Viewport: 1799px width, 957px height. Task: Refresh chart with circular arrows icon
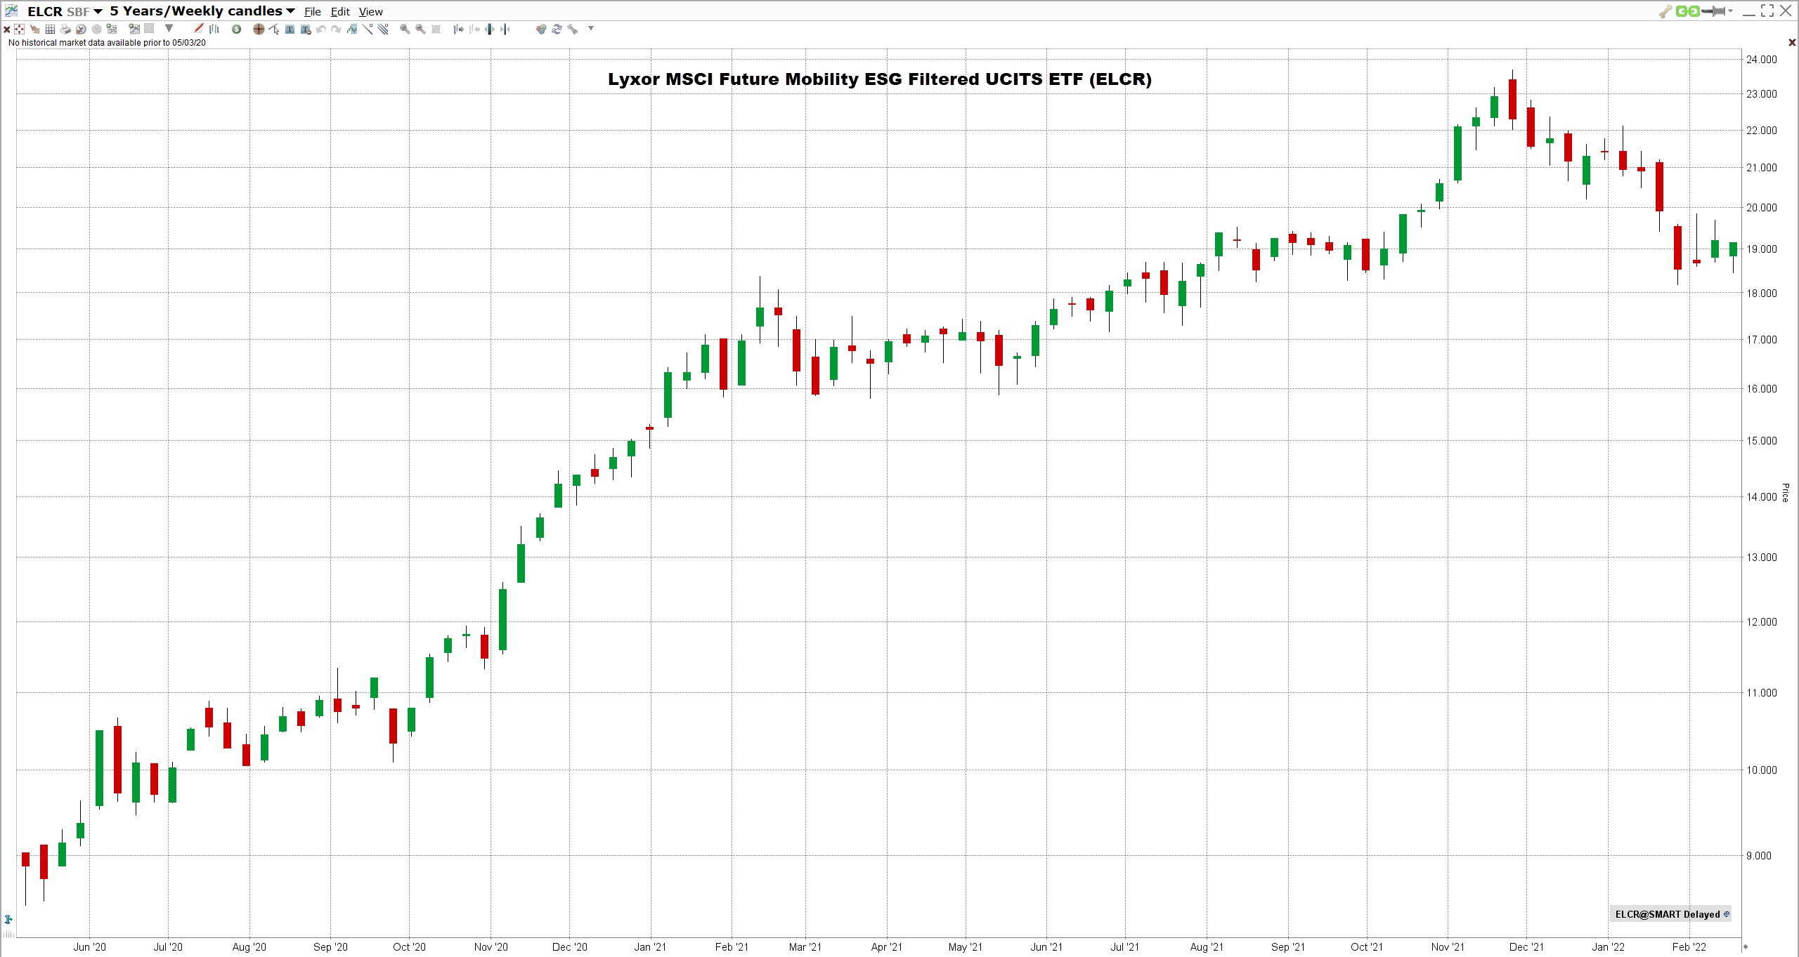(557, 29)
